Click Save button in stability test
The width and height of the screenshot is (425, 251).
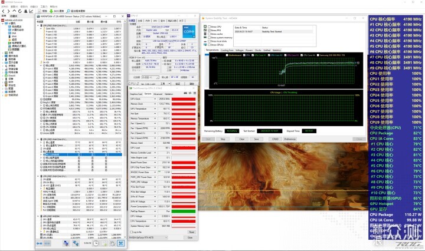pos(256,139)
